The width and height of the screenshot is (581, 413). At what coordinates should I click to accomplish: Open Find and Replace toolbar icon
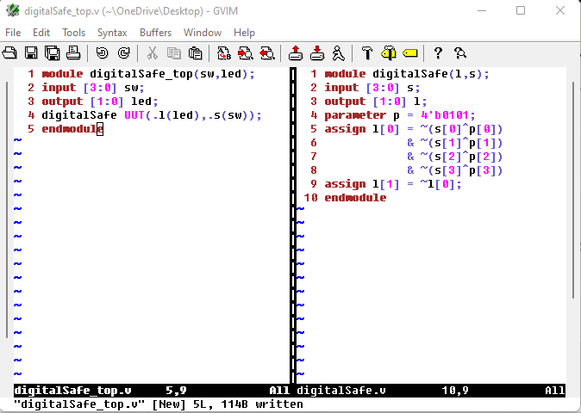click(x=224, y=53)
